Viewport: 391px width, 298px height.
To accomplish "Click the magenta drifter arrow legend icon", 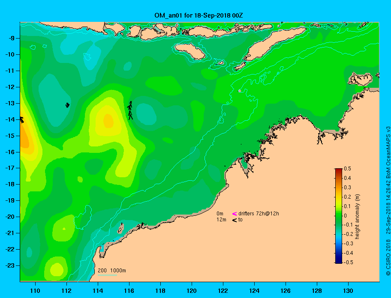I will (x=235, y=214).
